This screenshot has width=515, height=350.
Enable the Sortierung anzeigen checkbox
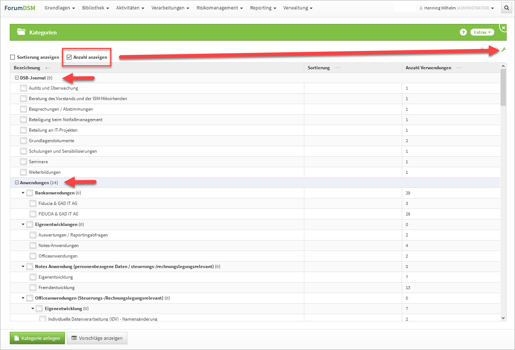13,57
